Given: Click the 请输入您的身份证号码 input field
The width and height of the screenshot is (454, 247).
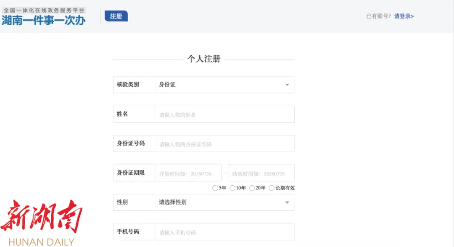Looking at the screenshot, I should (x=224, y=144).
